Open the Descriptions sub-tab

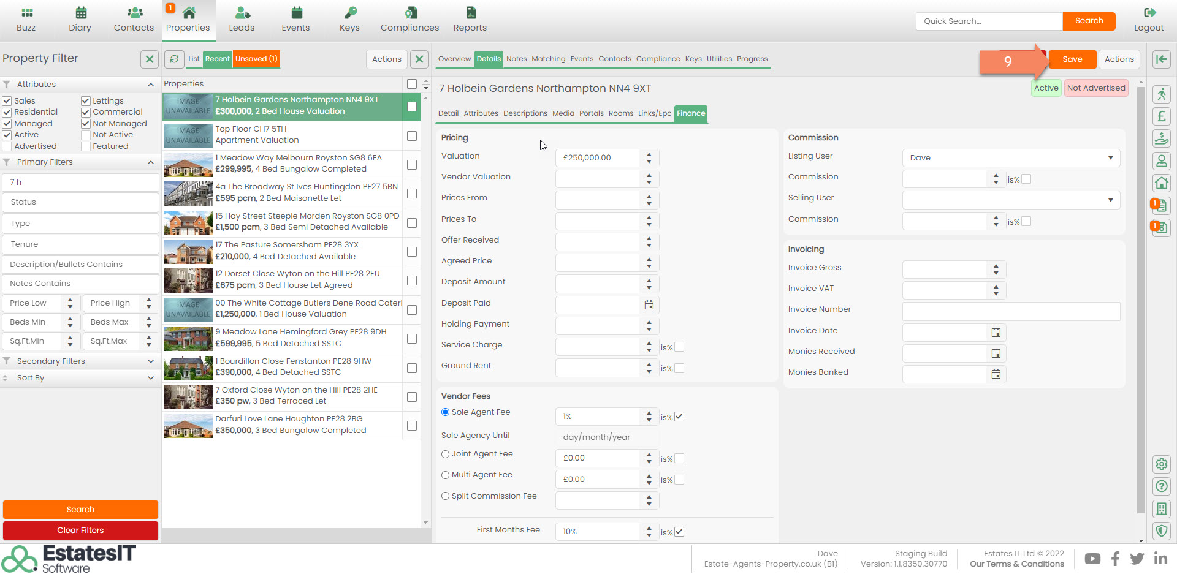click(525, 113)
